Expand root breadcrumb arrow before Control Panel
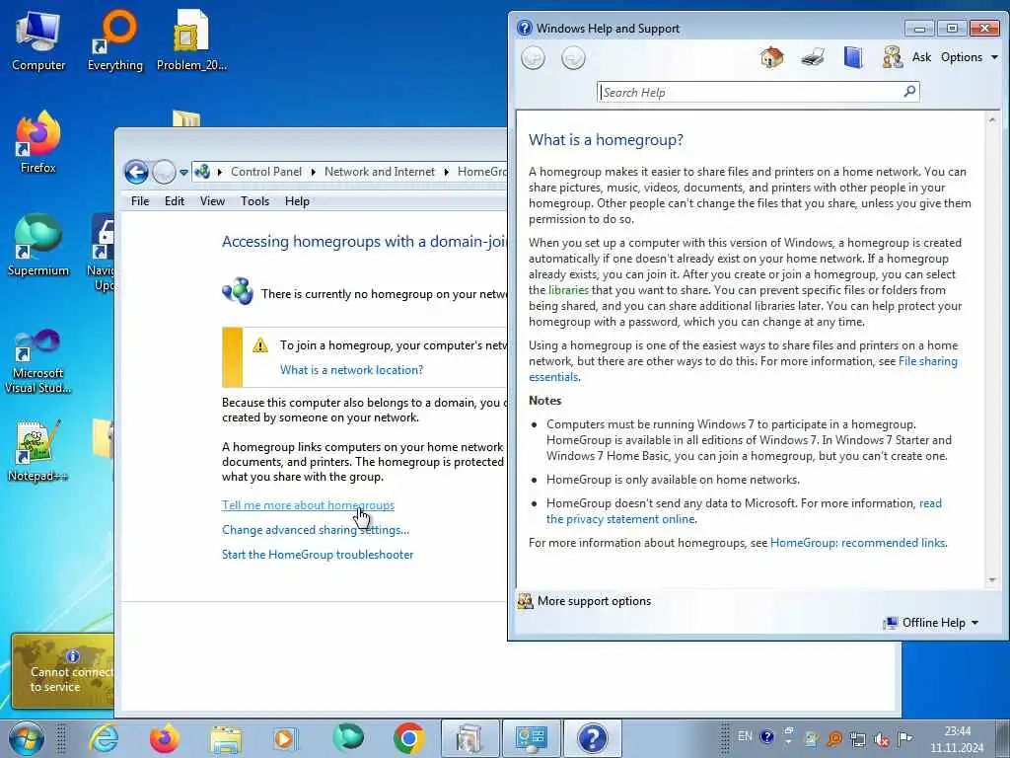Screen dimensions: 1010x758 point(220,172)
